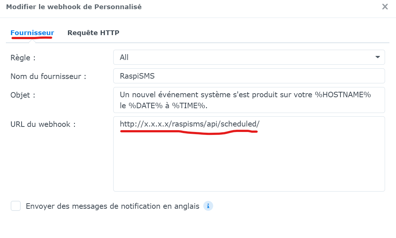The image size is (396, 238).
Task: Close the webhook edit dialog
Action: (x=385, y=7)
